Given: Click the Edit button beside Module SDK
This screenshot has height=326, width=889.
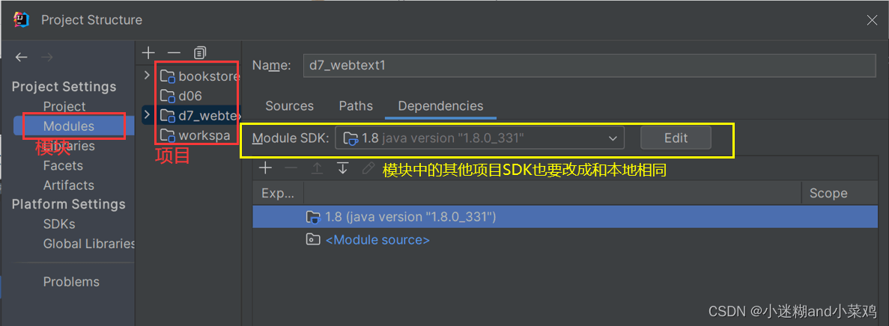Looking at the screenshot, I should (x=676, y=138).
